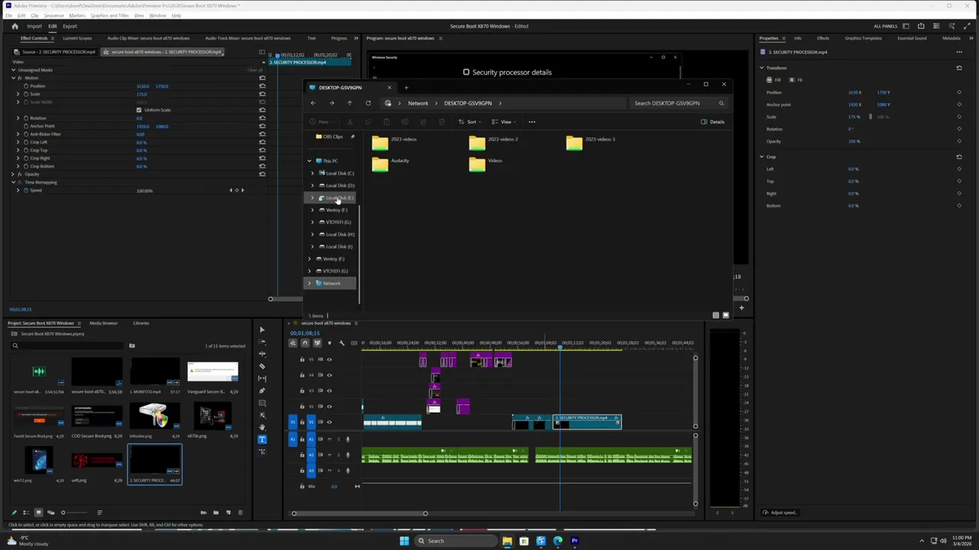Screen dimensions: 979x550
Task: Click Refresh in File Explorer
Action: tap(368, 103)
